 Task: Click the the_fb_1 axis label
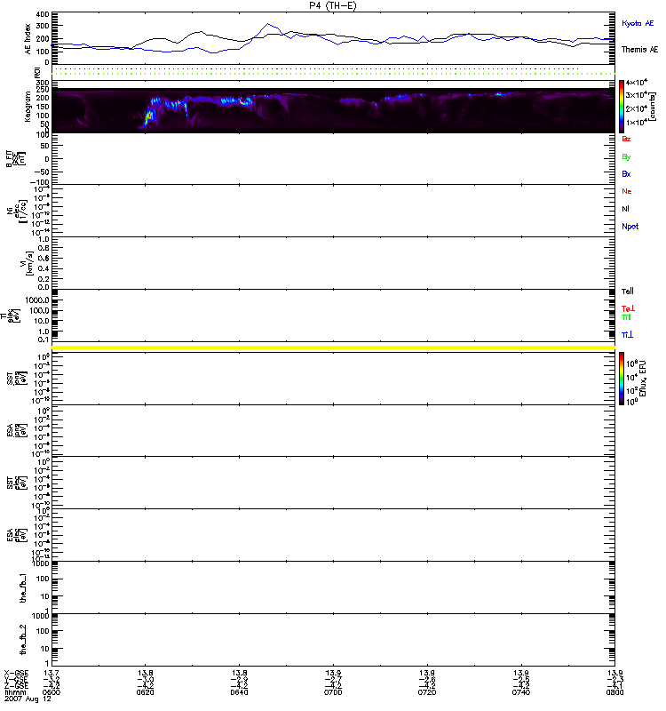23,588
